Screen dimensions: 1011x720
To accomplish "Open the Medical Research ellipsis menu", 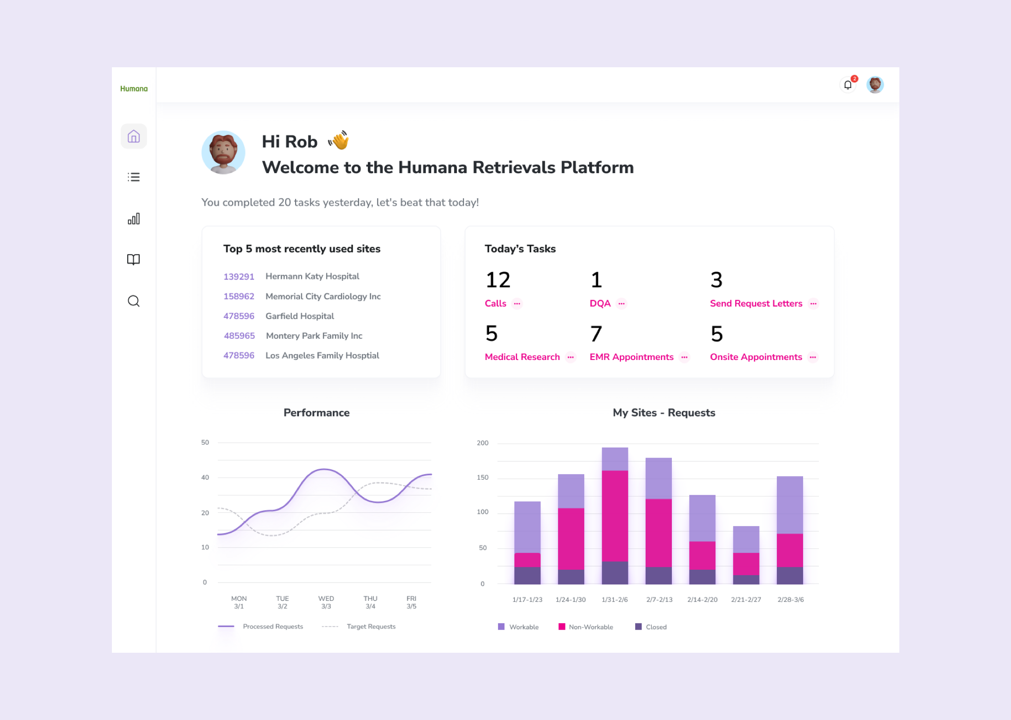I will click(x=571, y=357).
